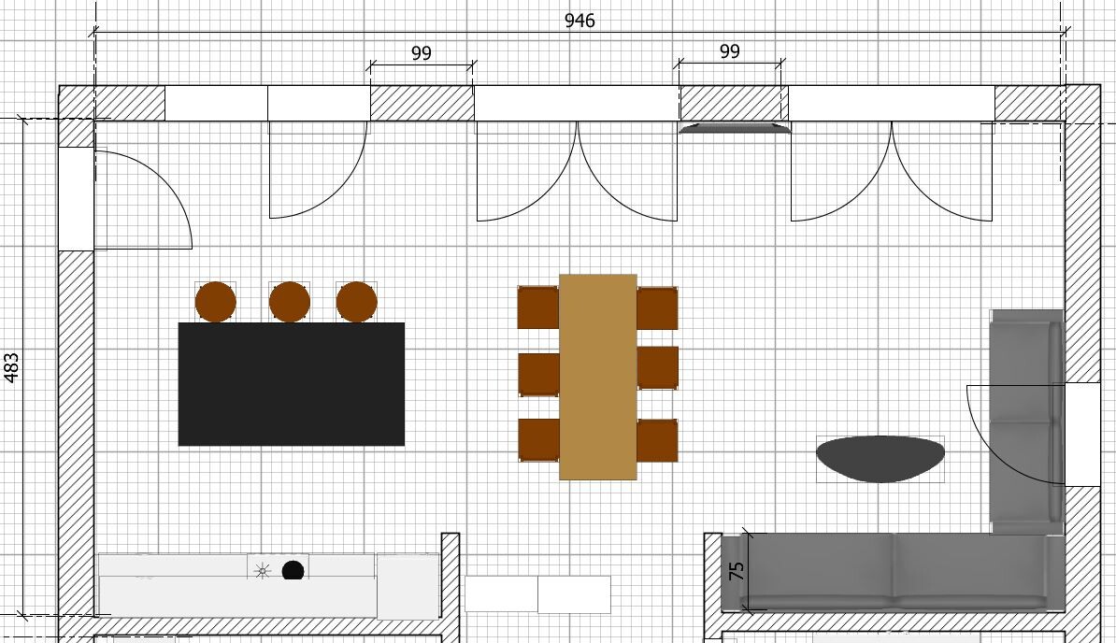Select the bottom-right dining chair
The image size is (1116, 643).
(659, 440)
